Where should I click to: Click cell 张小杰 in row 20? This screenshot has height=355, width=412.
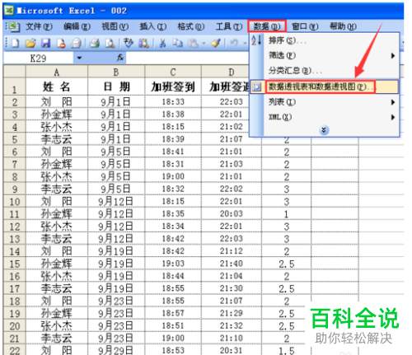[x=57, y=326]
